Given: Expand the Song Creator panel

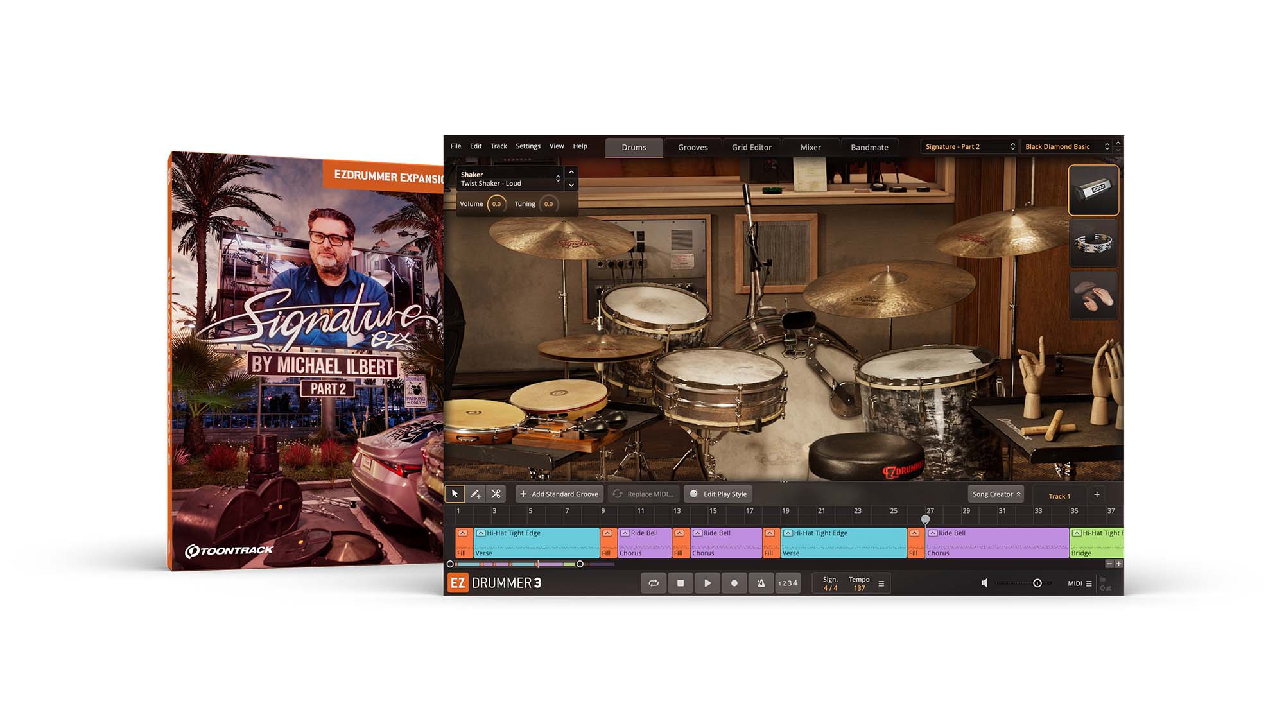Looking at the screenshot, I should [996, 494].
